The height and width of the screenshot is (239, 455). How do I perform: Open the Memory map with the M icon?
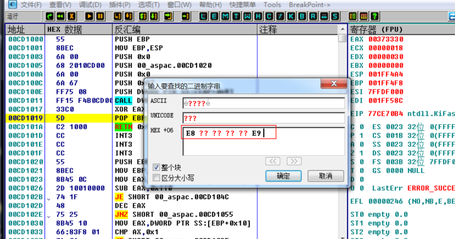pos(225,16)
